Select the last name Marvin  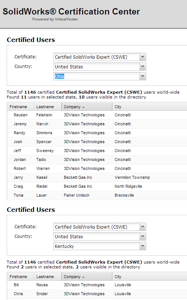(x=42, y=124)
